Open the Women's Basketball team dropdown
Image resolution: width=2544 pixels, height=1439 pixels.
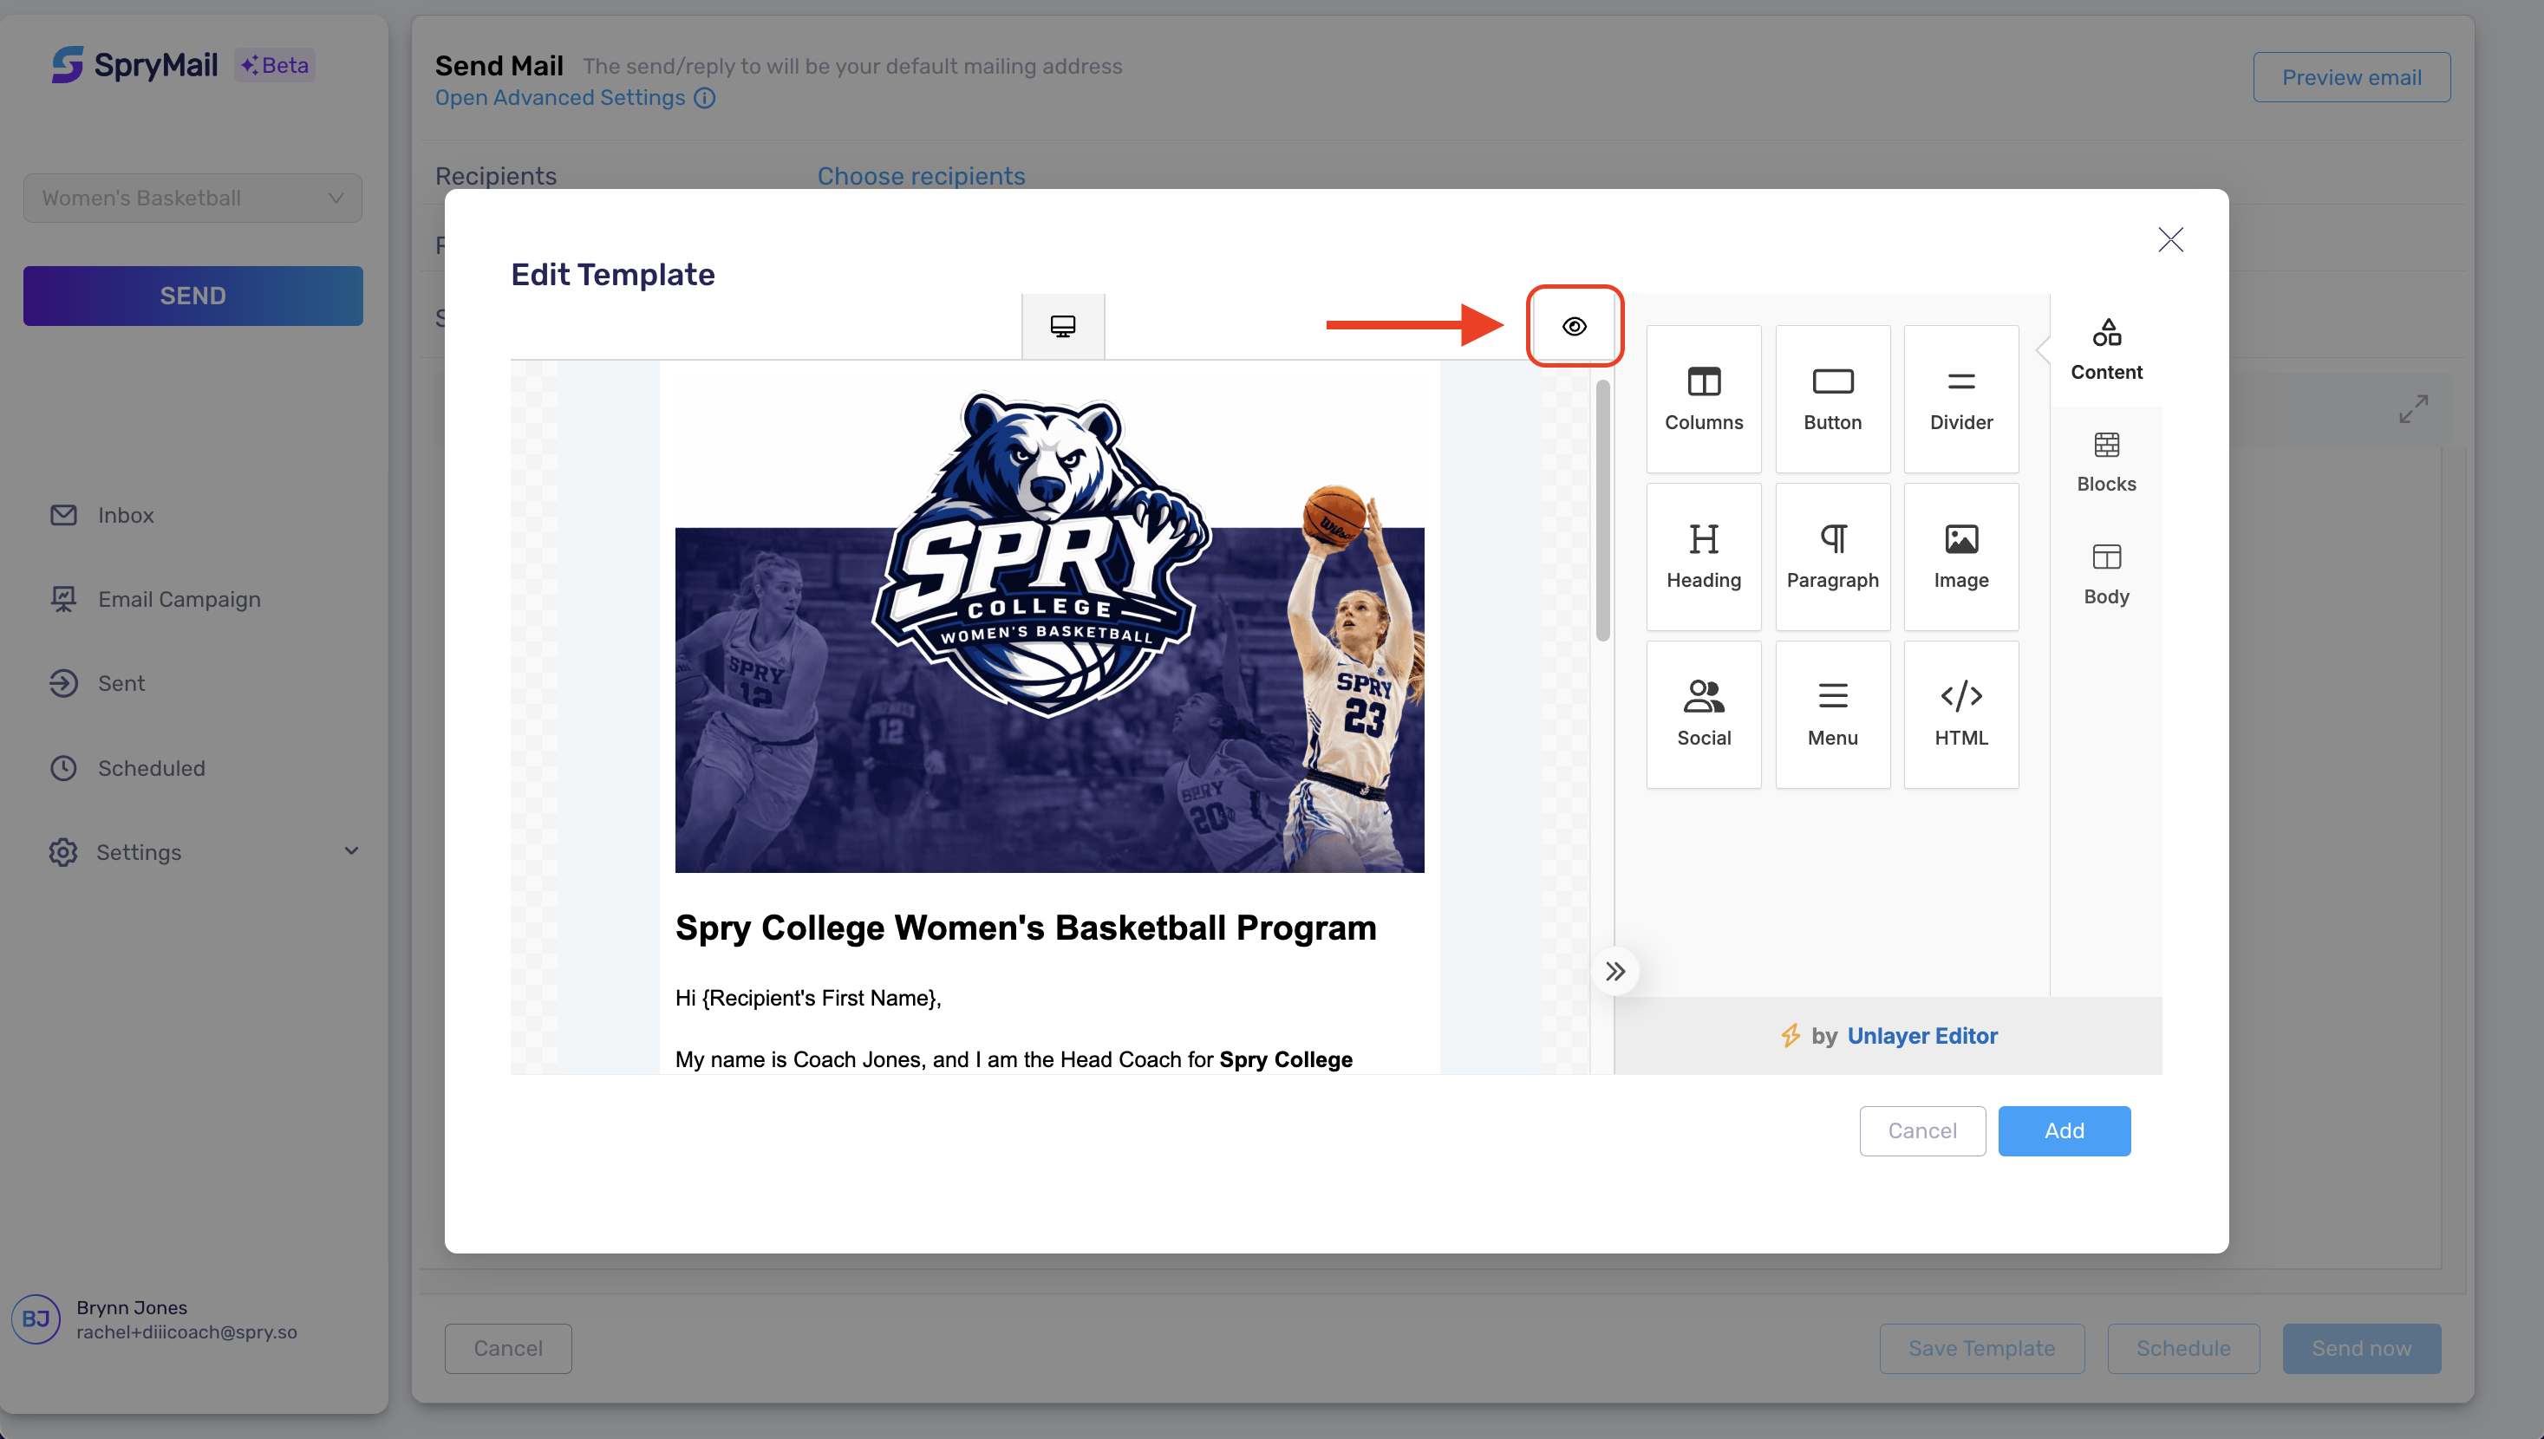192,198
